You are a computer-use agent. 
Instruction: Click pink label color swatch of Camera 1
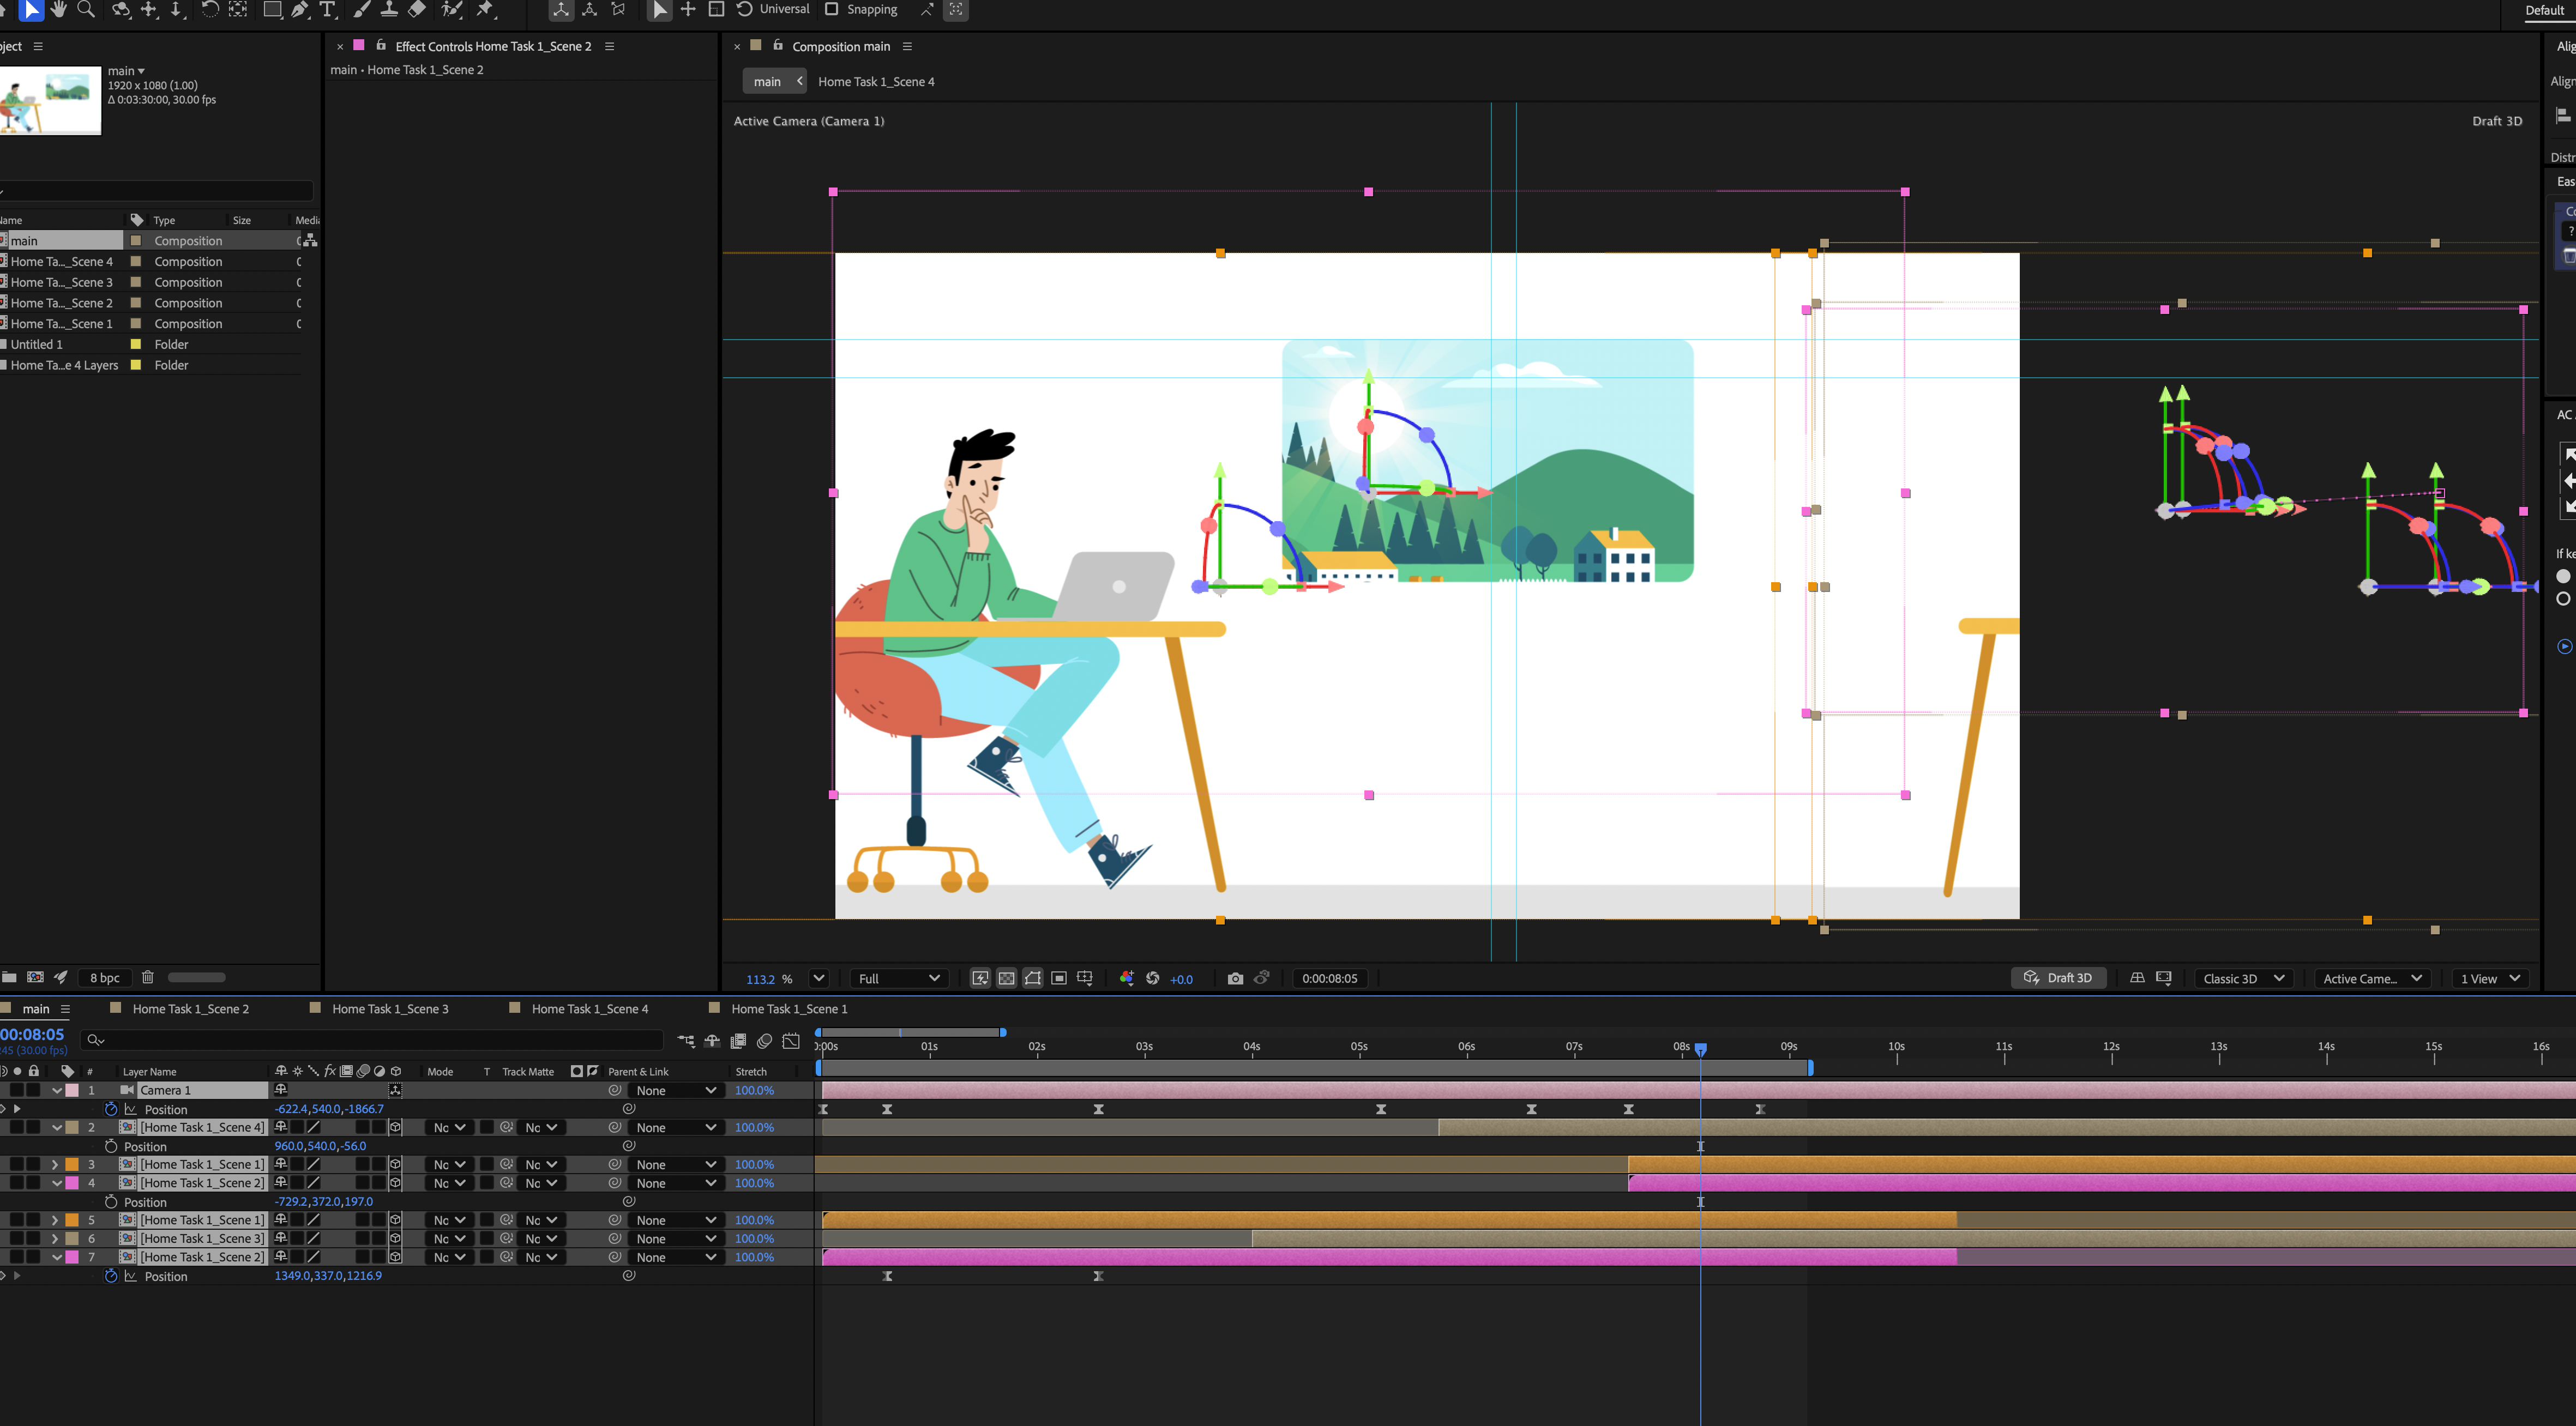click(72, 1090)
